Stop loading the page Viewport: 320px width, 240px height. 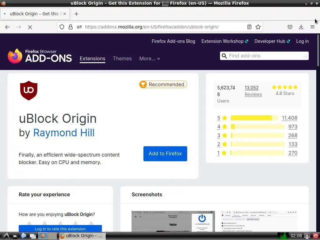(30, 27)
